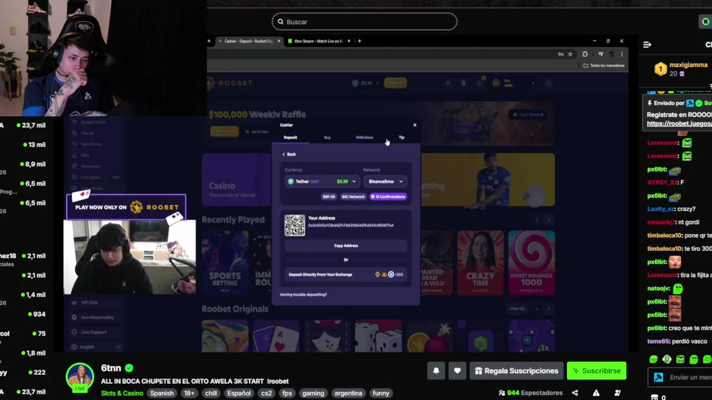The height and width of the screenshot is (400, 712).
Task: Click the blue hammer icon in chat input
Action: click(659, 377)
